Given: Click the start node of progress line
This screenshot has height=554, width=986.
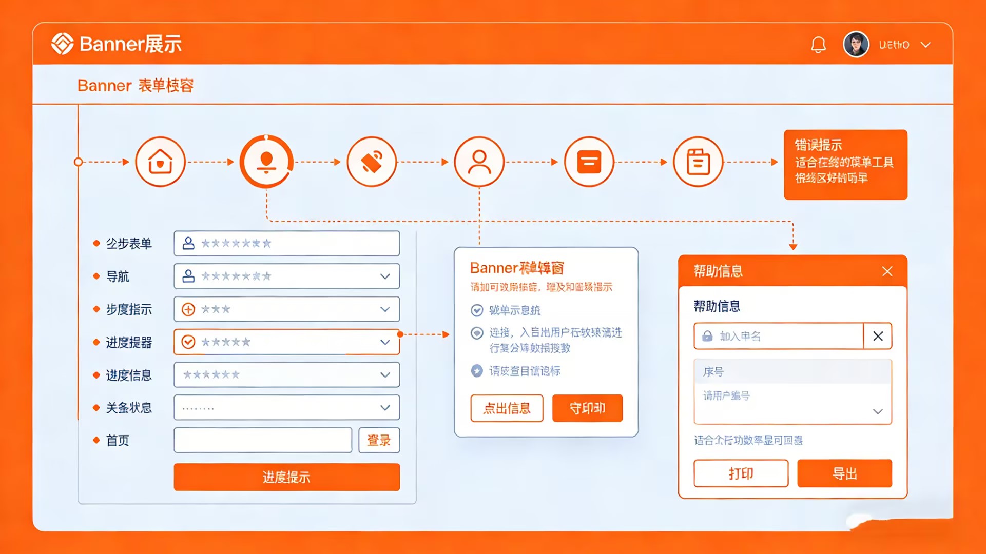Looking at the screenshot, I should 78,162.
